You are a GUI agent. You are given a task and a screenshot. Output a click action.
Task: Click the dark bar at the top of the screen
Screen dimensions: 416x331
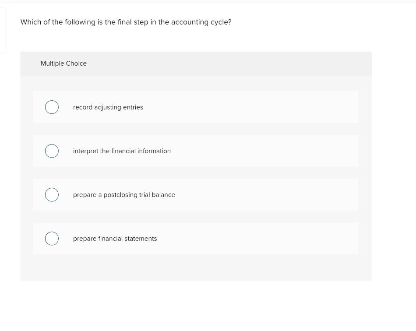pos(208,1)
